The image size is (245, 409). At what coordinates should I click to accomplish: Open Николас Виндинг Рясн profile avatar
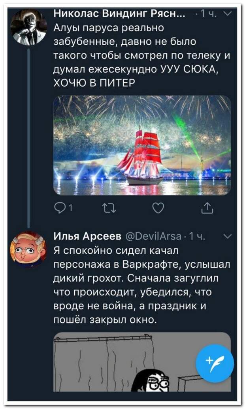coord(28,27)
